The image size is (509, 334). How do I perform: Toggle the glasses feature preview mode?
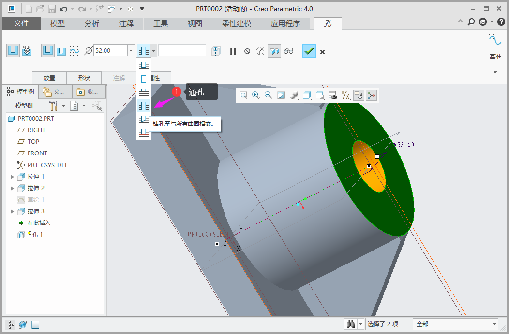coord(289,51)
